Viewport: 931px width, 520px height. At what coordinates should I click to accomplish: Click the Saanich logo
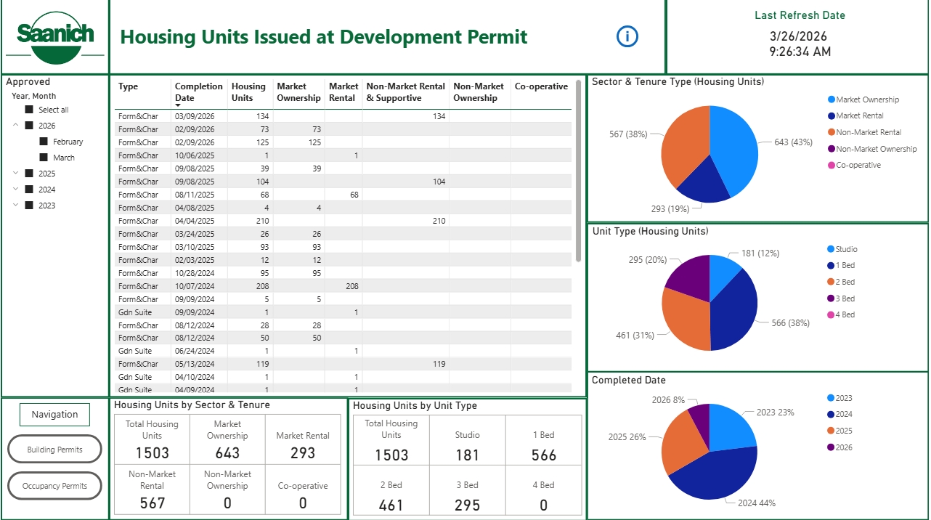click(55, 36)
